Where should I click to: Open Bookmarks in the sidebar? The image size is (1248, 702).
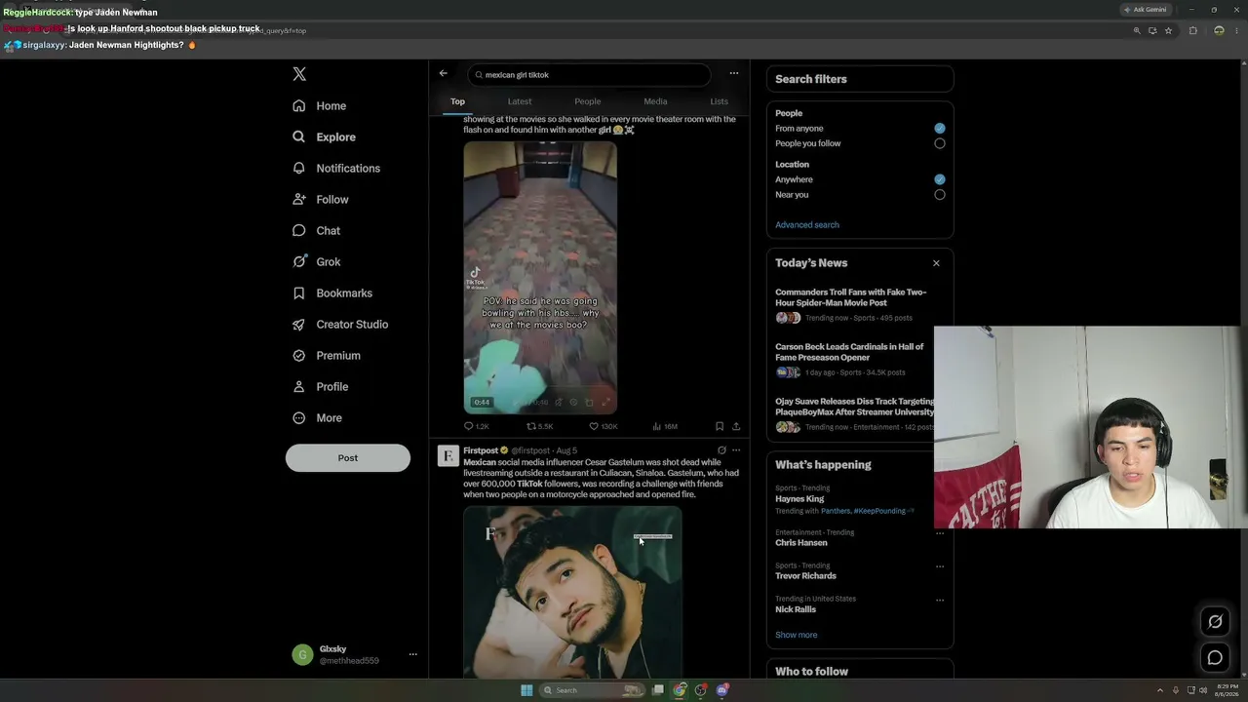pos(331,292)
